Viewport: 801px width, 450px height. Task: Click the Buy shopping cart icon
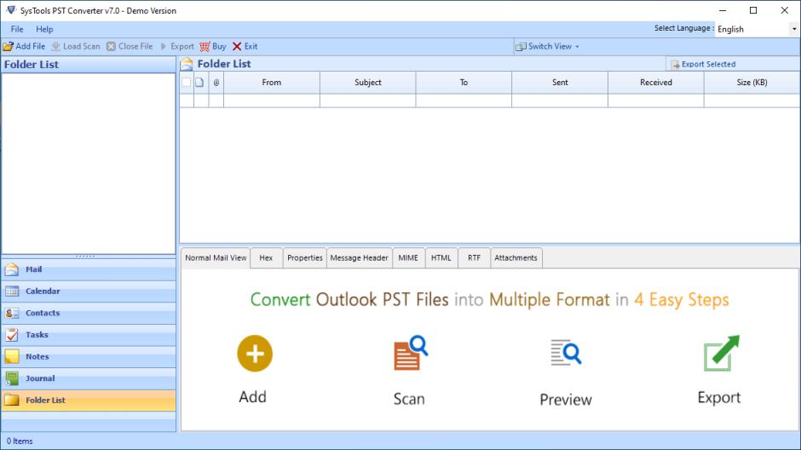[x=205, y=47]
